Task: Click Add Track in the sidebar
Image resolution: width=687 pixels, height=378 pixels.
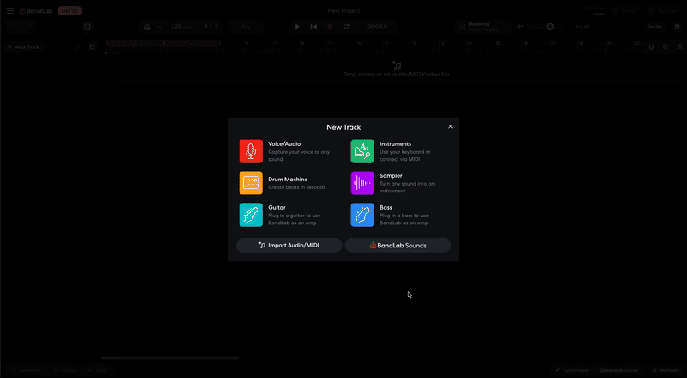Action: click(23, 47)
